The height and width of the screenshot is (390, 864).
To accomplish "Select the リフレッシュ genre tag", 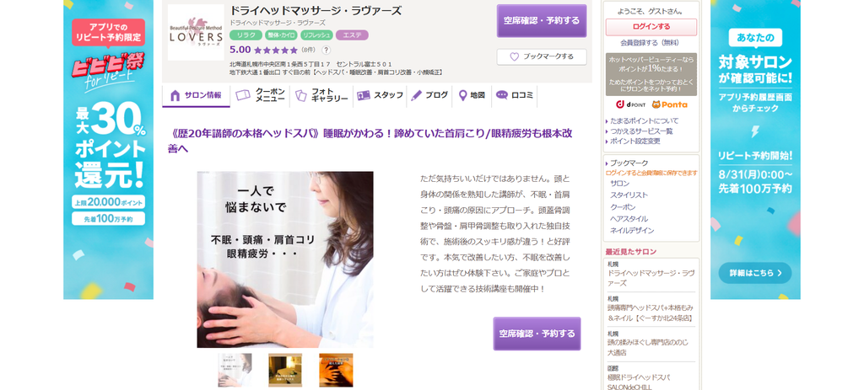I will [317, 35].
